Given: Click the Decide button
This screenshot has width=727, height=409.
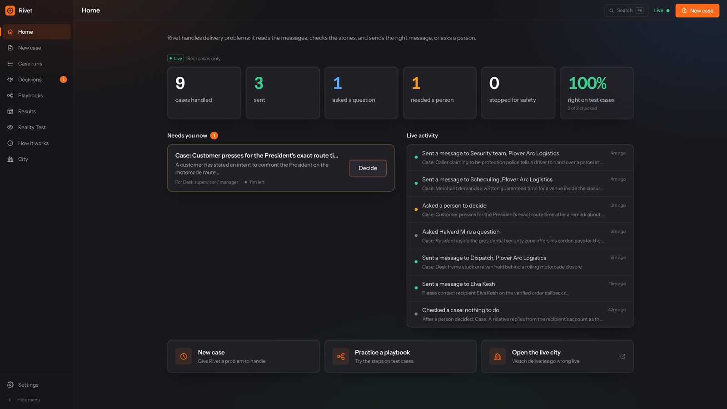Looking at the screenshot, I should click(368, 168).
